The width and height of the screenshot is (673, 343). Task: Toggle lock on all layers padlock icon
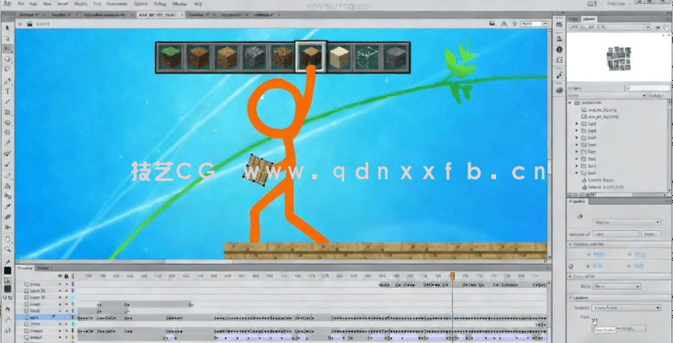click(x=66, y=276)
